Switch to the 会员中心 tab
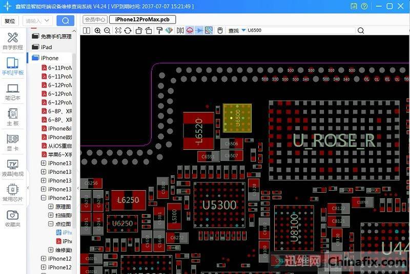The width and height of the screenshot is (410, 274). tap(95, 19)
